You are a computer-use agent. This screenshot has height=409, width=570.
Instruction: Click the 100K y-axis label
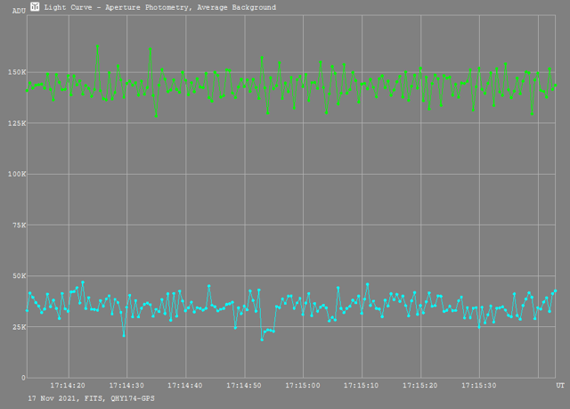coord(17,174)
